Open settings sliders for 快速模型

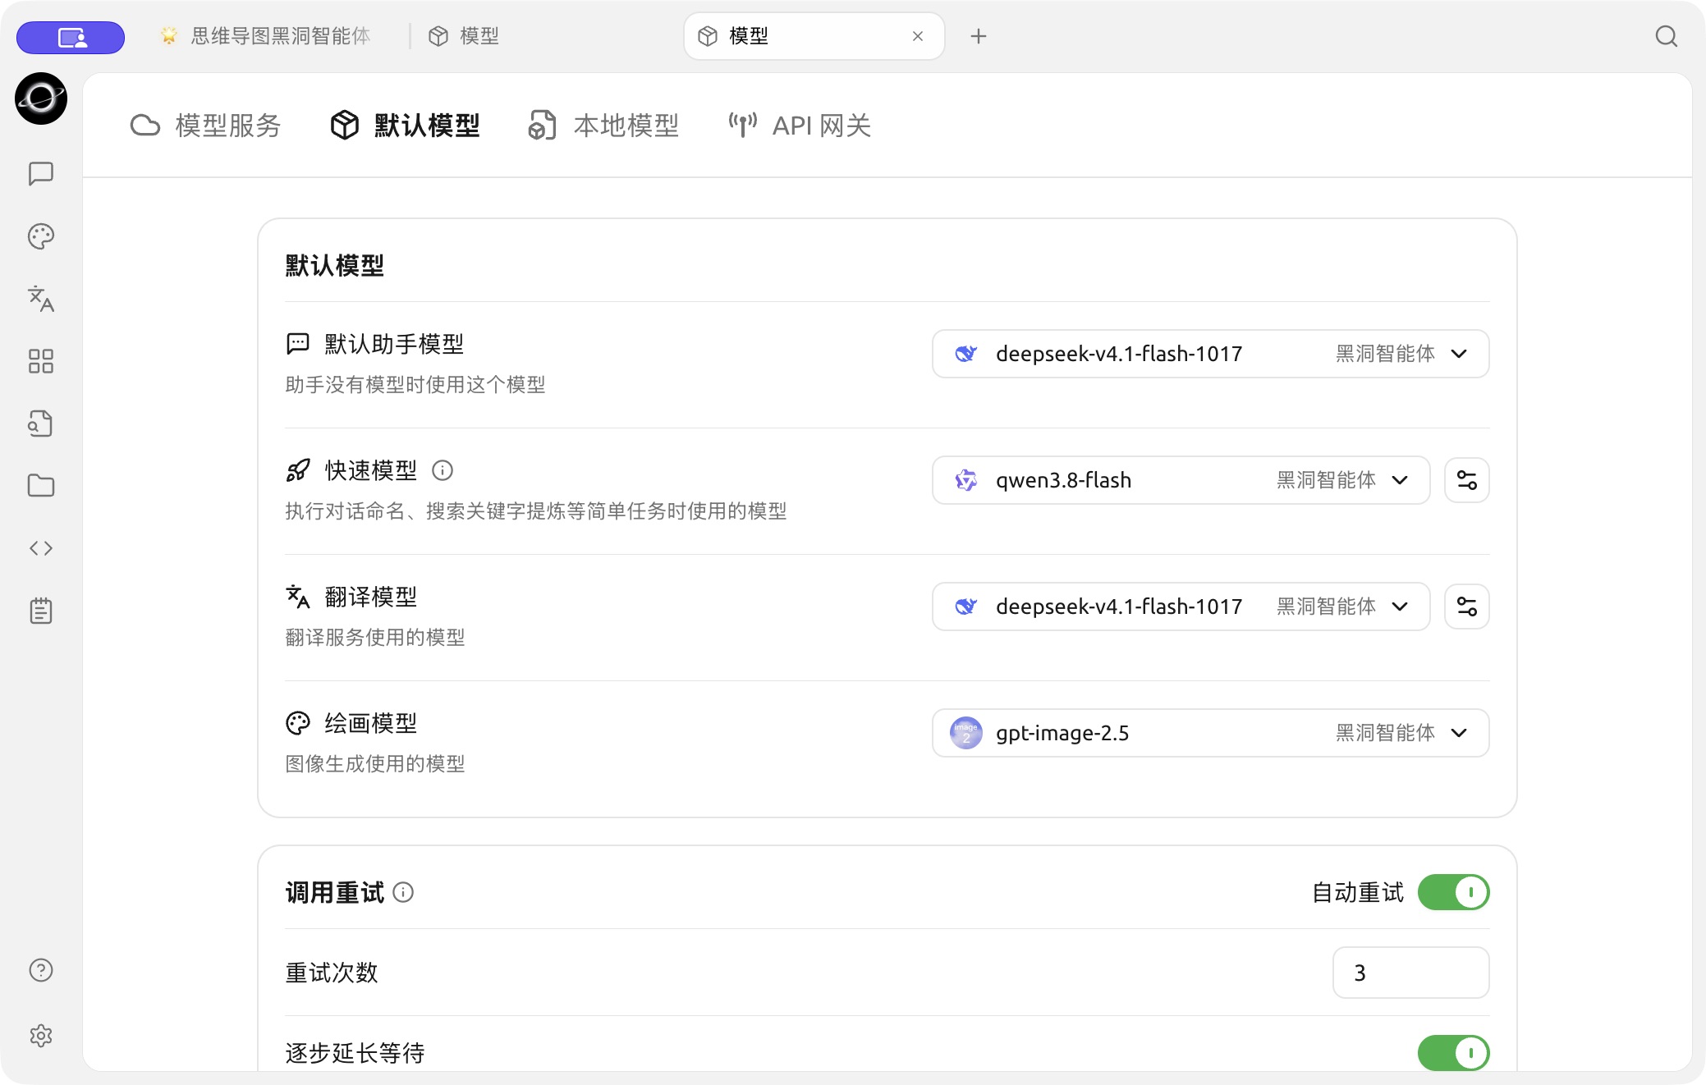click(x=1466, y=480)
